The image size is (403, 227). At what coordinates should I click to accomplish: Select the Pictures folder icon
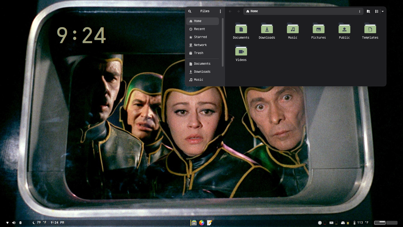[x=319, y=28]
